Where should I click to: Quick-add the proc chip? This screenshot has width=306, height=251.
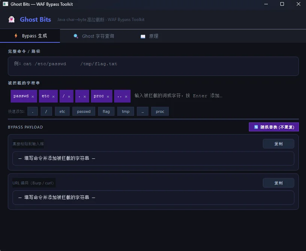160,111
